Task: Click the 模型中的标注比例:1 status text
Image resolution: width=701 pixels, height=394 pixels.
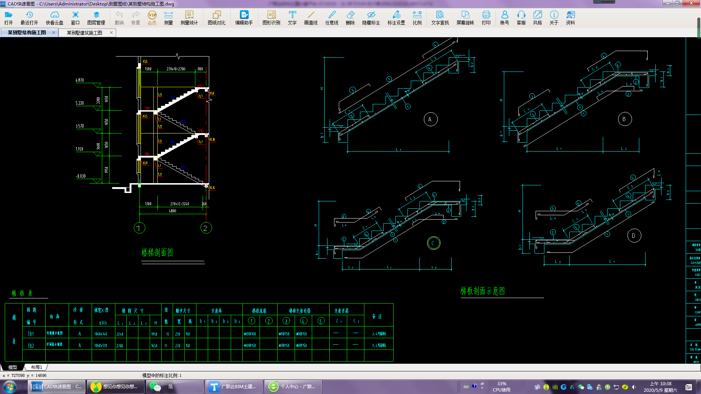Action: pos(162,375)
